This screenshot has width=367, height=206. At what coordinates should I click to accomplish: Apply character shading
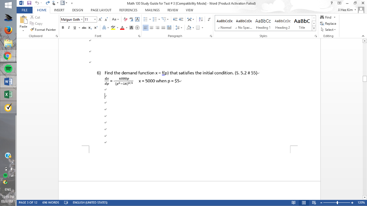[x=131, y=28]
